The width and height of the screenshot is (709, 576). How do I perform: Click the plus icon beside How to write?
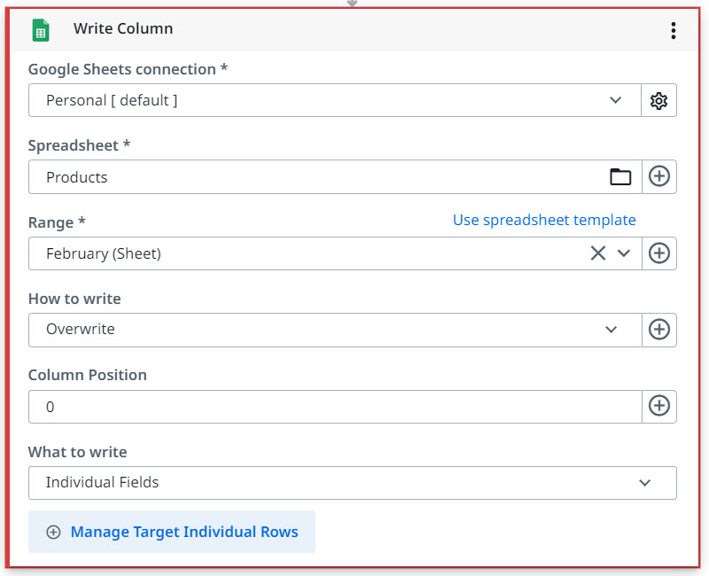[x=659, y=330]
